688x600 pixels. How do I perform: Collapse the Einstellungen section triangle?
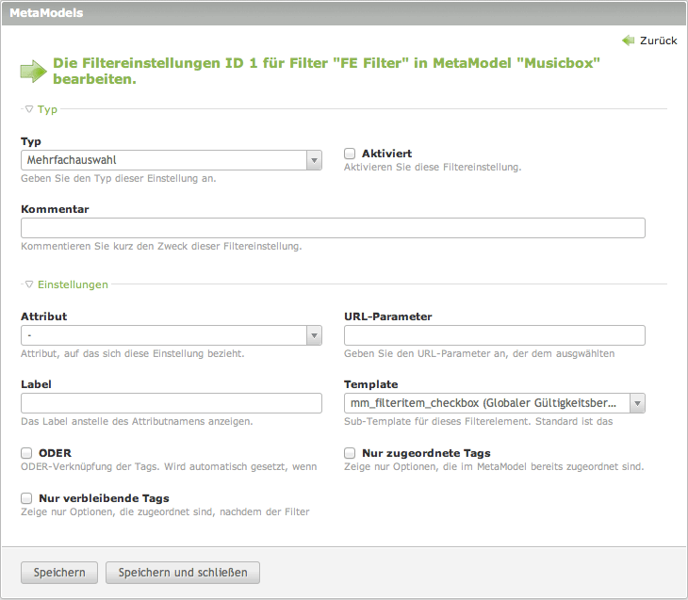click(29, 284)
